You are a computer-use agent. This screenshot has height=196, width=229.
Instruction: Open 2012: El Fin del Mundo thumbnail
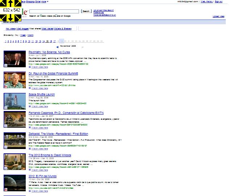(x=14, y=183)
